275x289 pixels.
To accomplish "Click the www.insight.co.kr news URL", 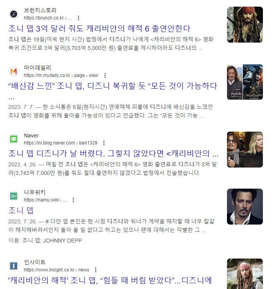I will coord(56,270).
